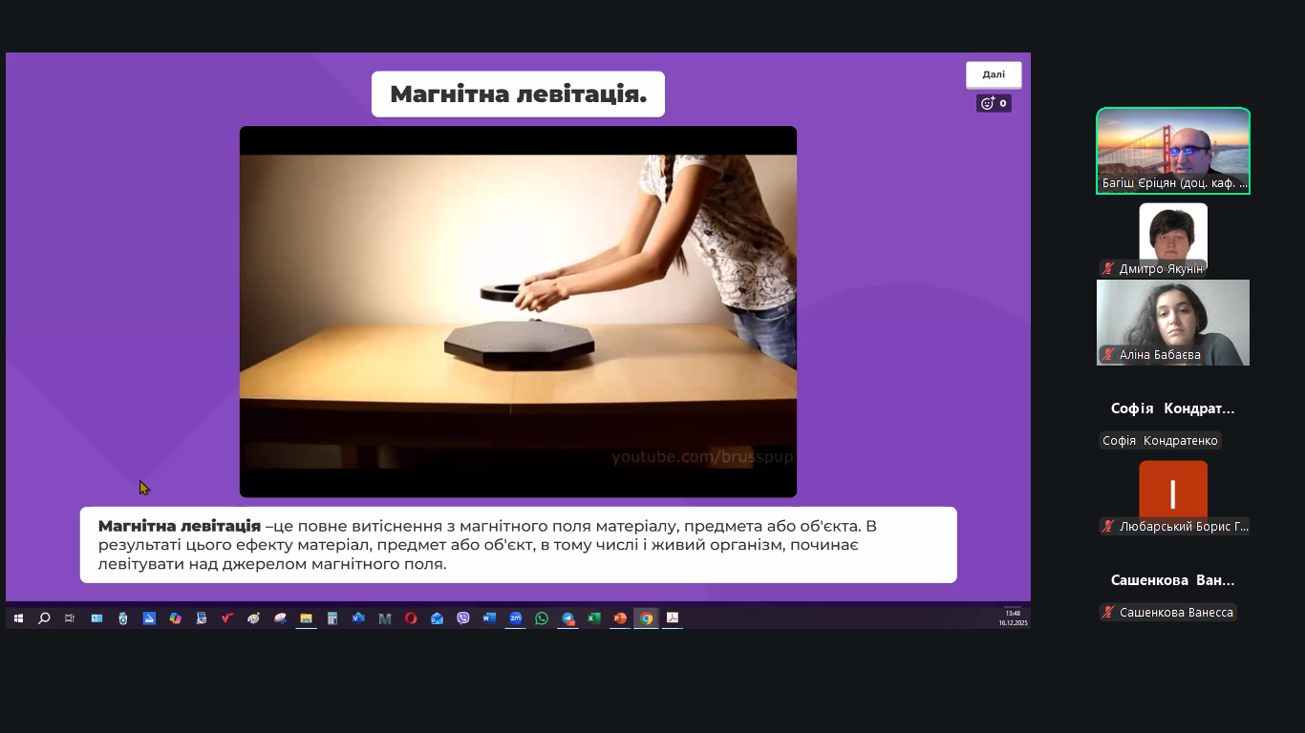Click the muted mic icon beside Сашенкова Ванесса
Screen dimensions: 1305x733
pyautogui.click(x=1108, y=613)
